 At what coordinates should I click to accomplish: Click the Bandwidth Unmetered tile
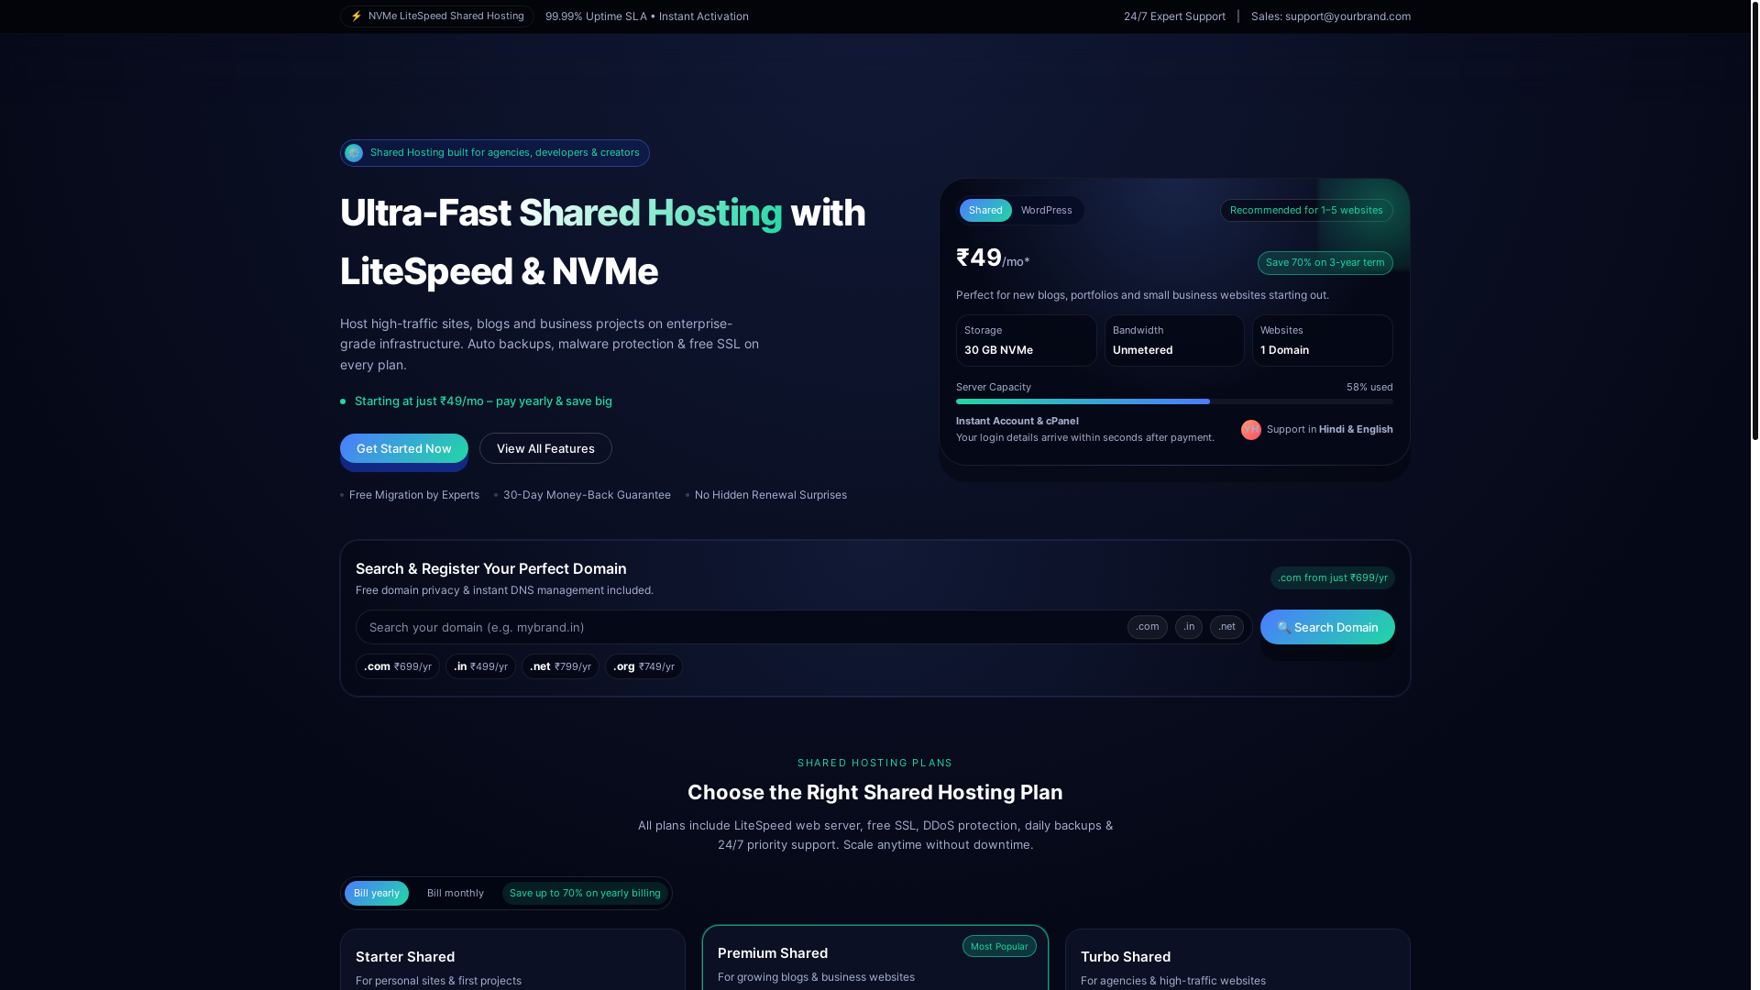click(1174, 341)
